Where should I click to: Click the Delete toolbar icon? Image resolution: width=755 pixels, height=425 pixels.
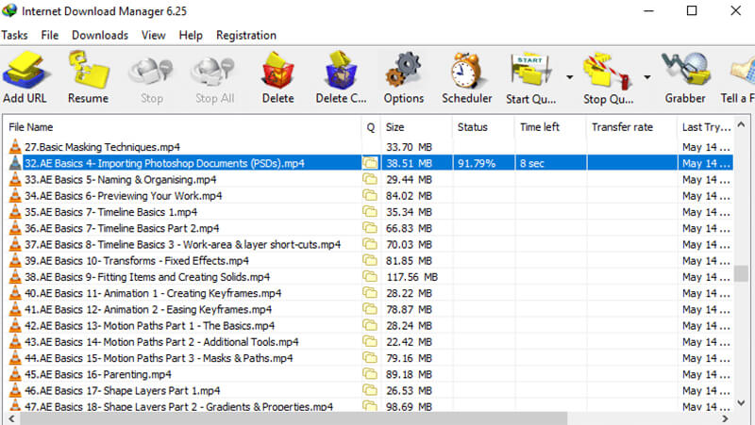tap(277, 72)
